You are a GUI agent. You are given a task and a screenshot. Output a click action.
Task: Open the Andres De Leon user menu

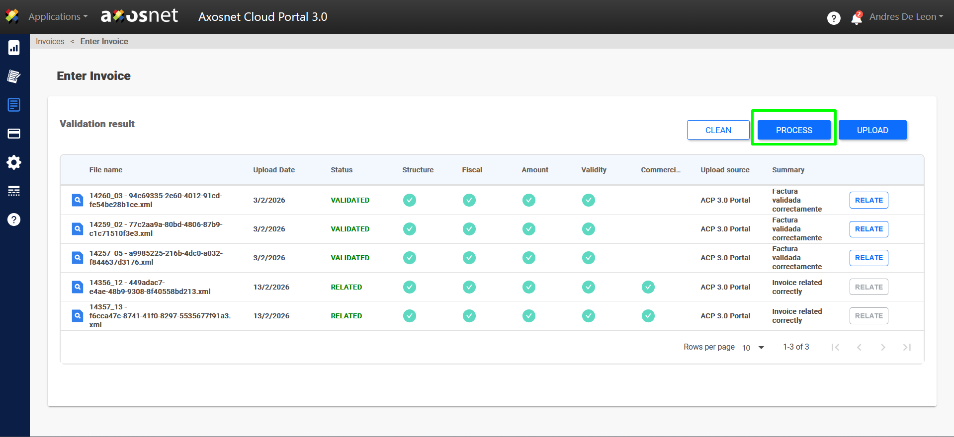(x=906, y=17)
